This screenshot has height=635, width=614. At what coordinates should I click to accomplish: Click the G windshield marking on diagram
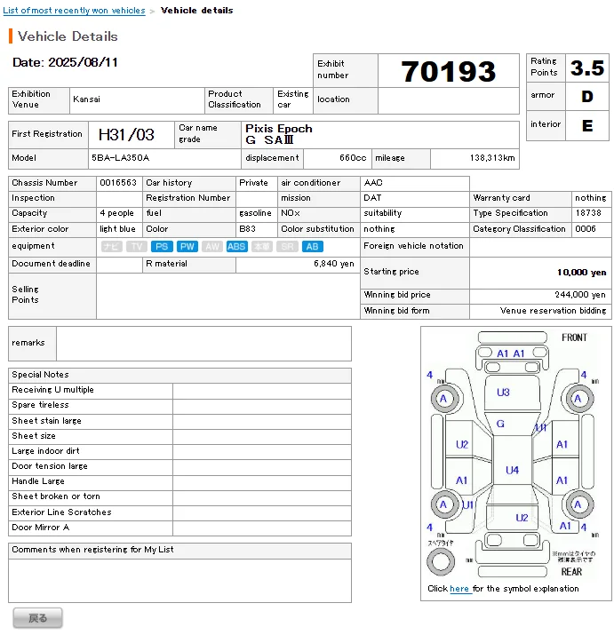[x=500, y=424]
